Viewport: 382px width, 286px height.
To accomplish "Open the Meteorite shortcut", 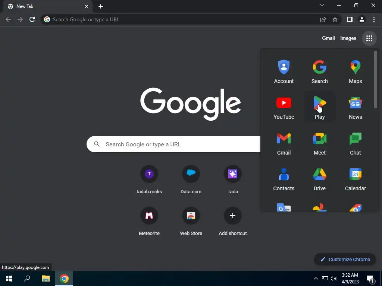I will coord(149,221).
